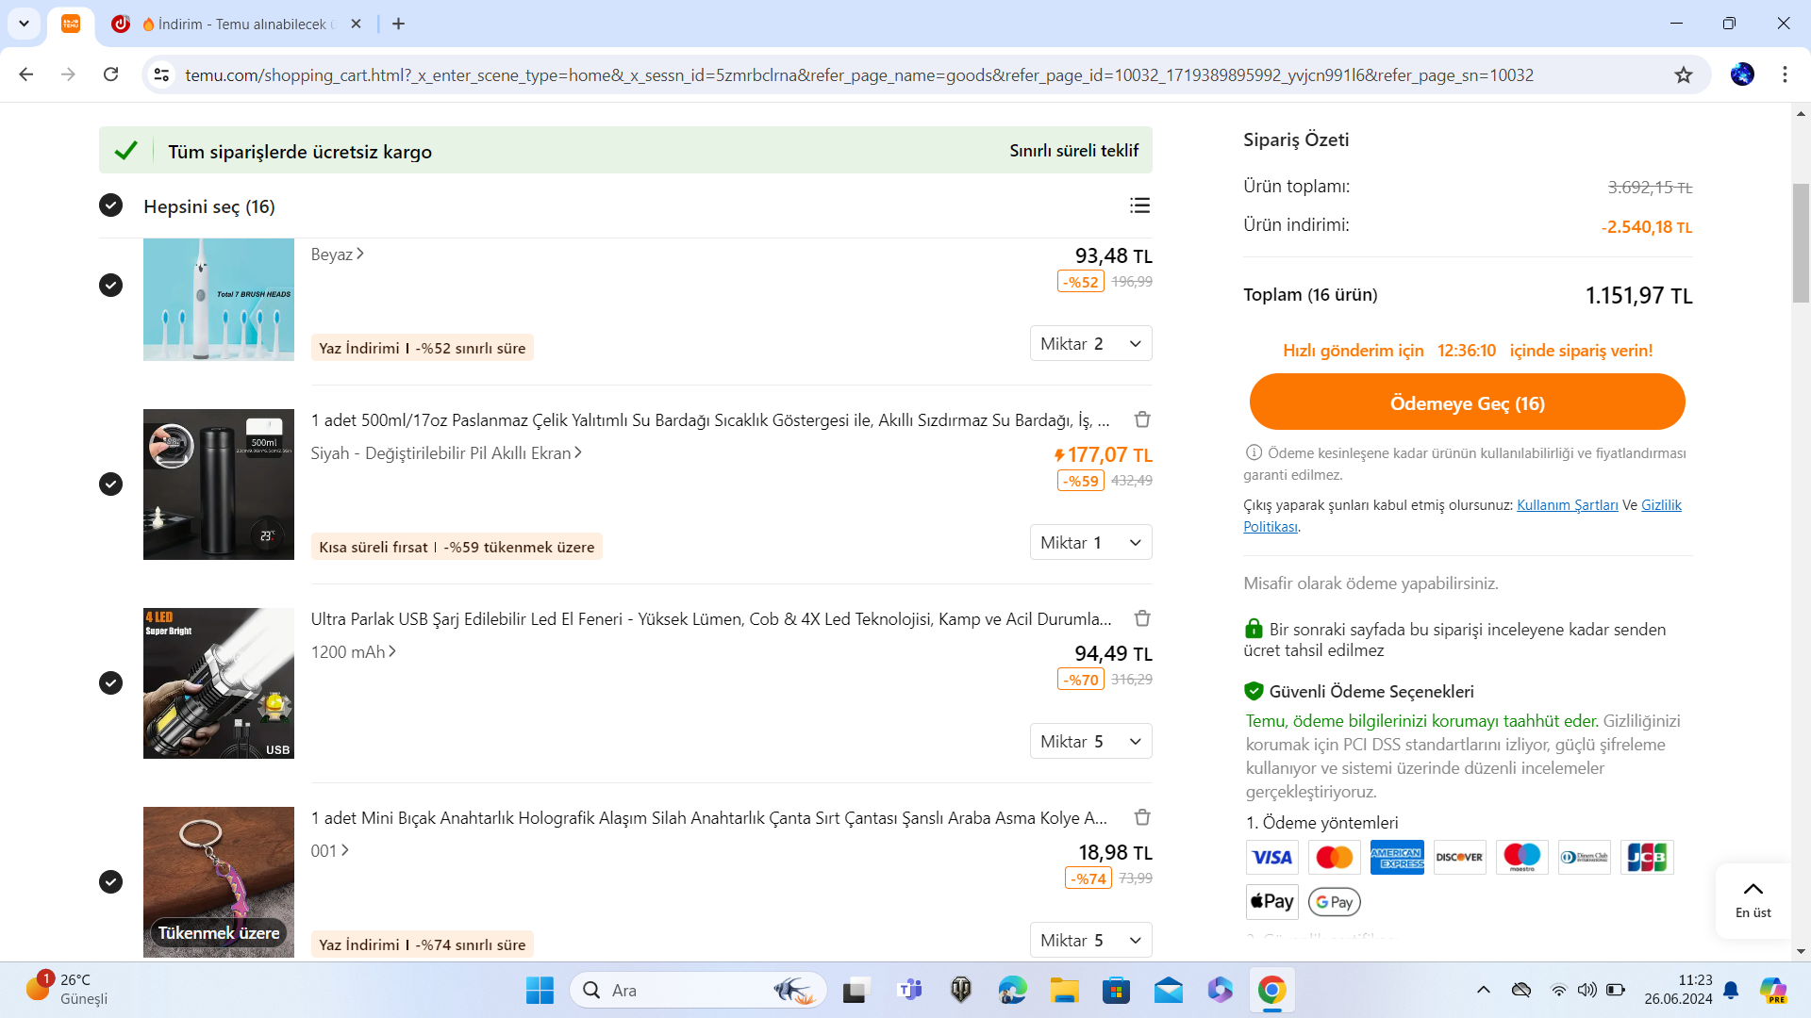Image resolution: width=1811 pixels, height=1018 pixels.
Task: Click the Mastercard payment logo
Action: coord(1334,857)
